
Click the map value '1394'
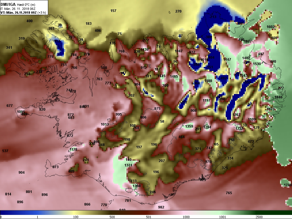[136, 186]
